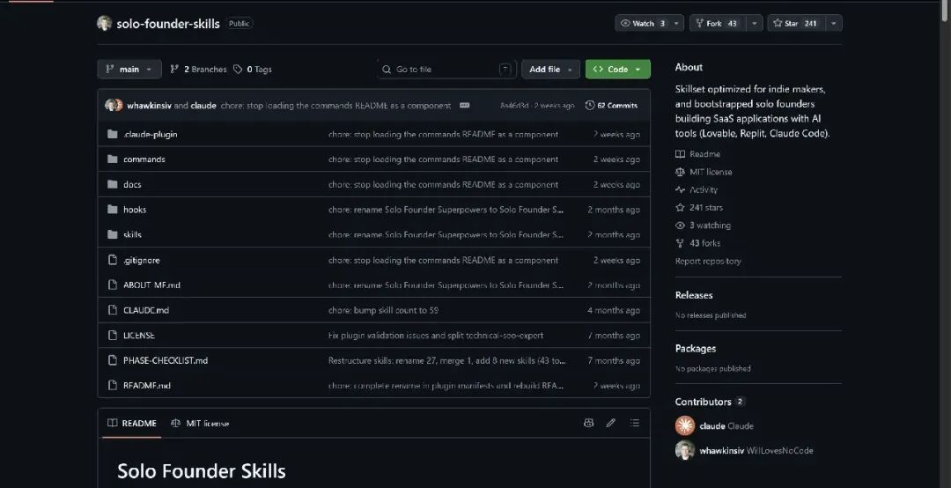The height and width of the screenshot is (488, 951).
Task: View the 62 Commits history
Action: click(x=611, y=105)
